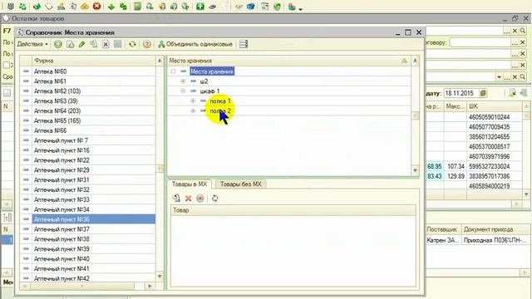Refresh the storage places list
Image resolution: width=532 pixels, height=299 pixels.
click(x=132, y=44)
